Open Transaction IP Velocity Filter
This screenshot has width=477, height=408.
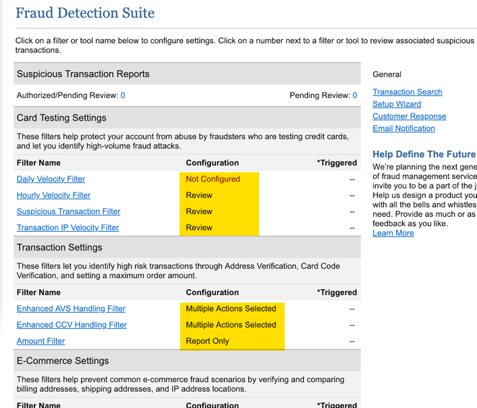pos(67,228)
